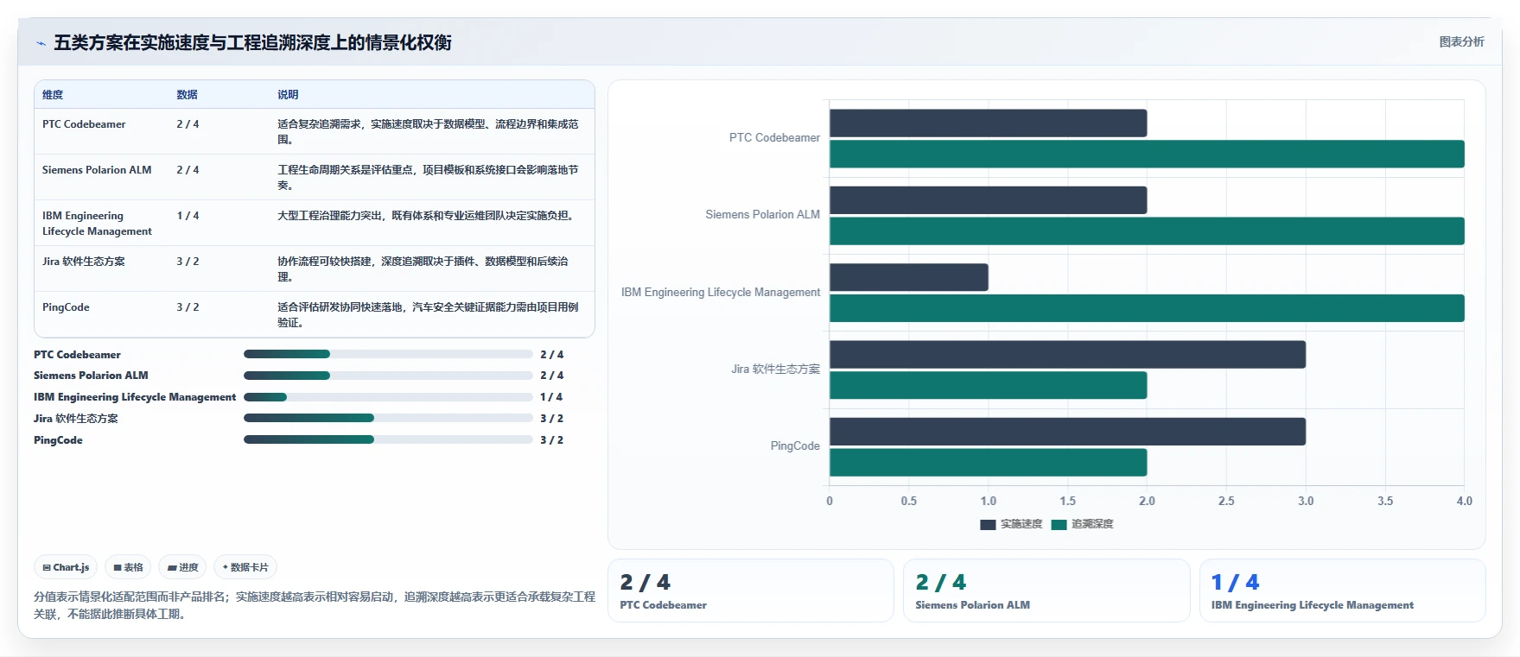
Task: Click the PTC Codebeamer progress bar
Action: point(388,354)
